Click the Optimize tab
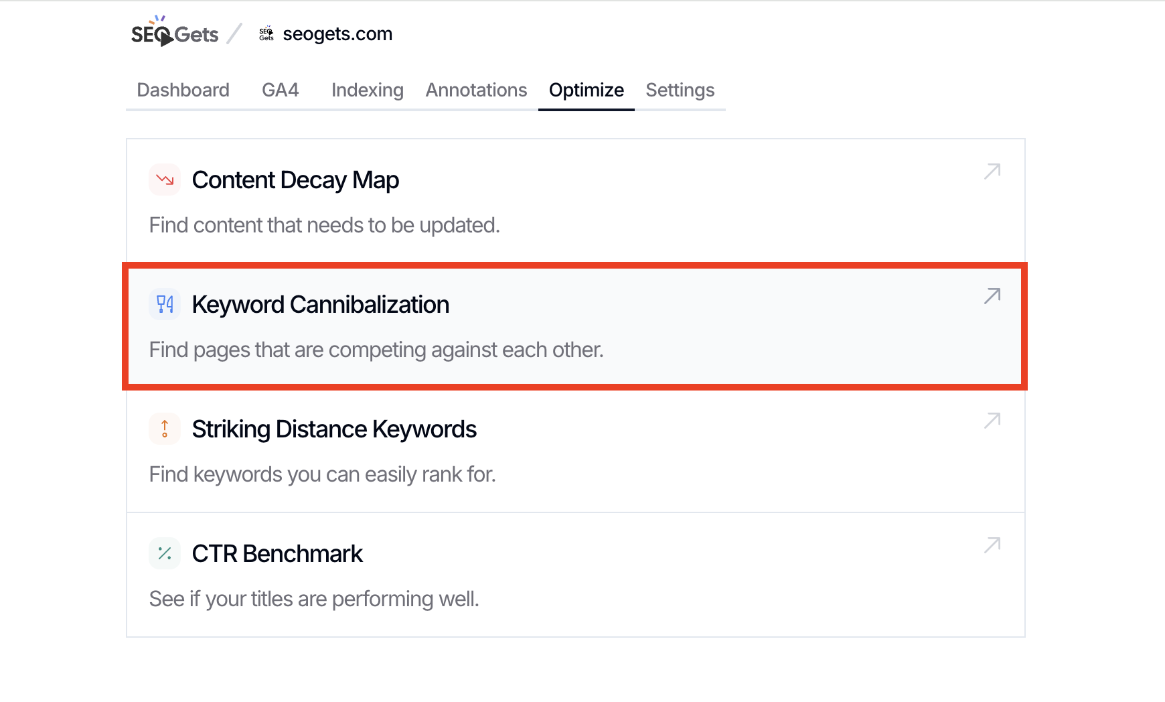 [x=586, y=90]
